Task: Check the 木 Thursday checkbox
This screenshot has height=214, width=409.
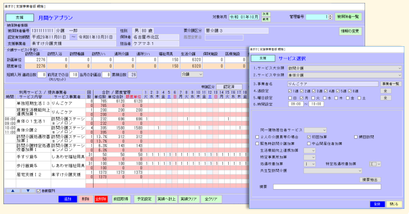Action: (337, 98)
